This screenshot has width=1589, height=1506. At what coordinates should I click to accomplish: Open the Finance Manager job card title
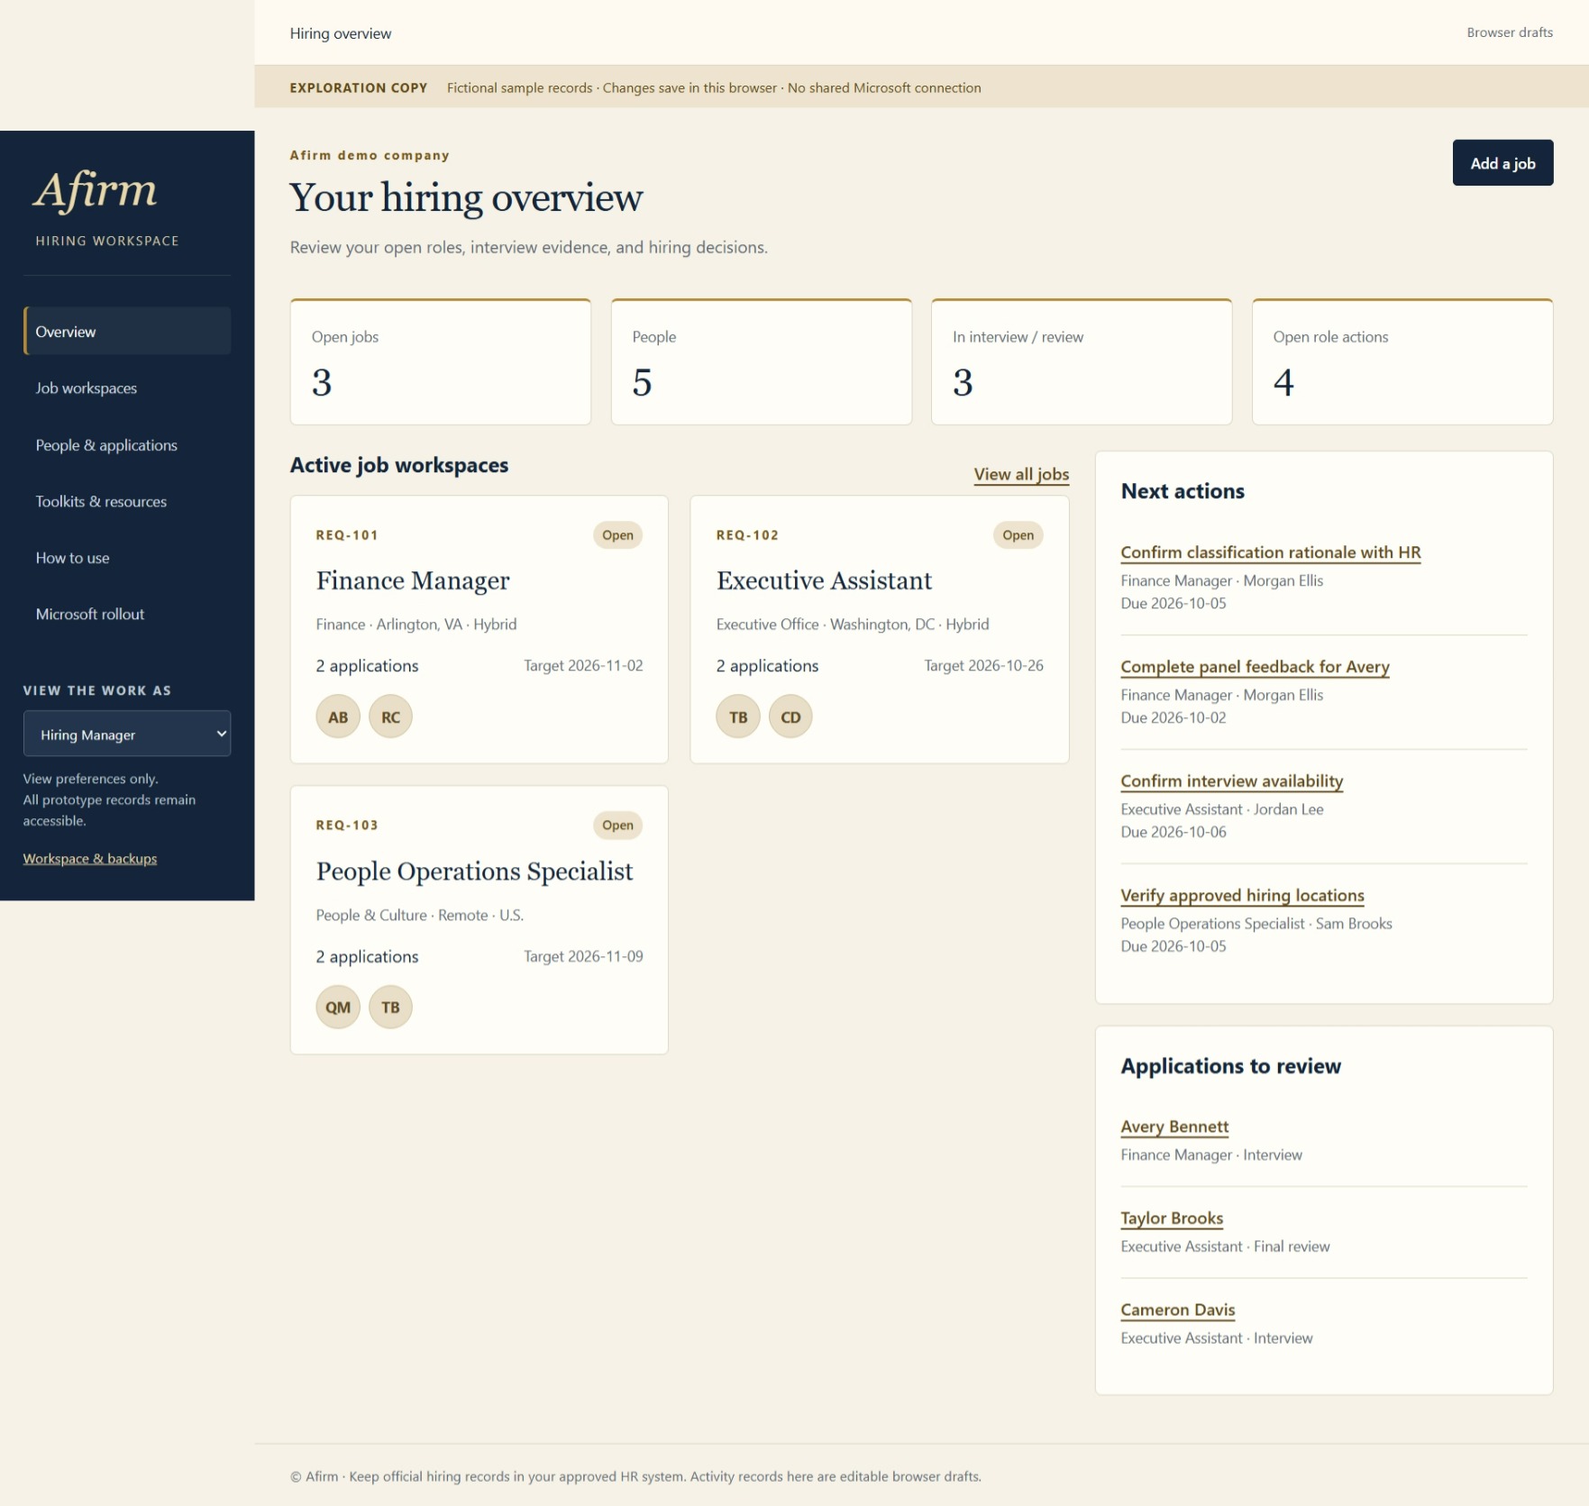[413, 581]
